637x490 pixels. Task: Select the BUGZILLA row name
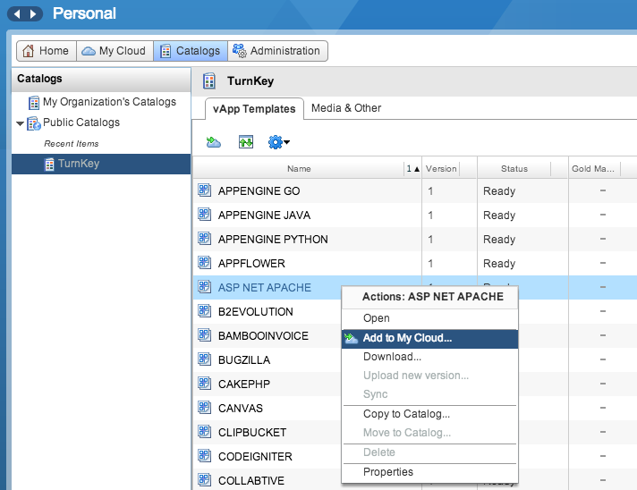244,360
